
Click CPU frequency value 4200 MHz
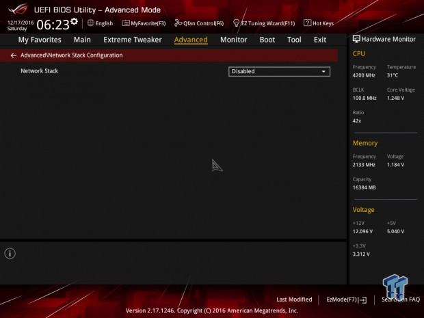tap(364, 75)
